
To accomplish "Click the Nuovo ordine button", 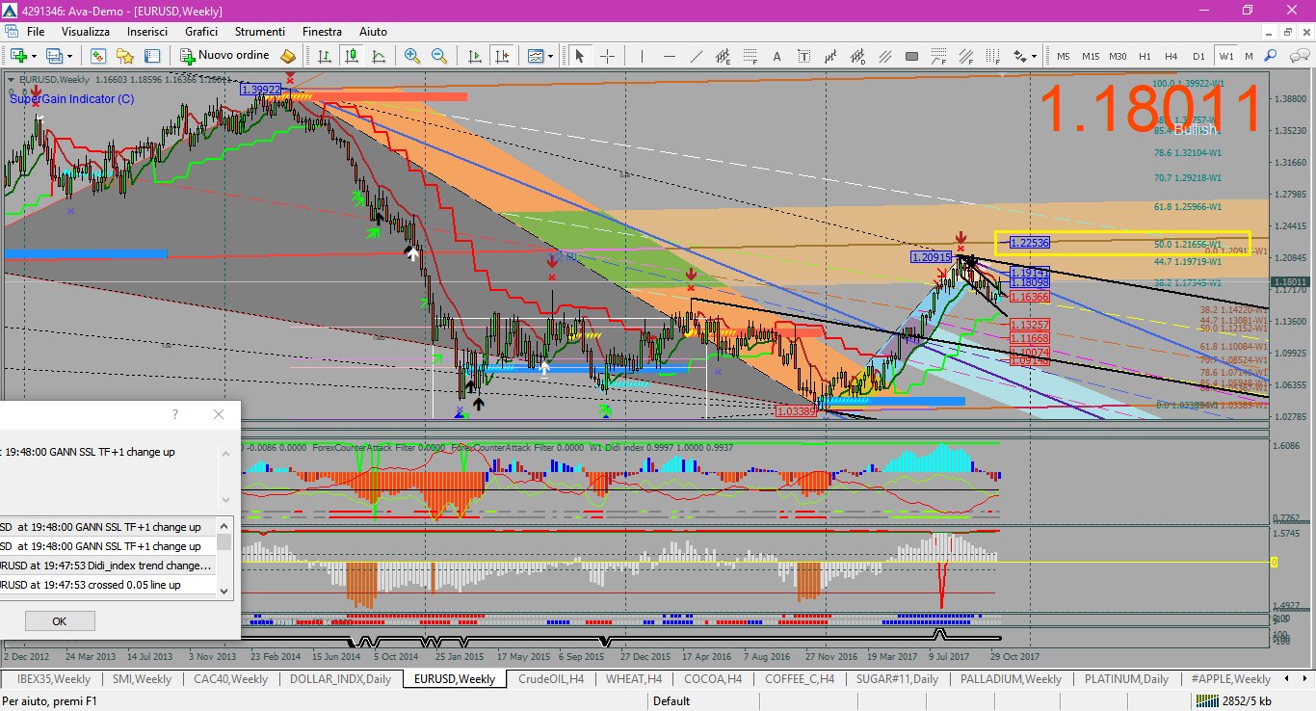I will tap(224, 56).
